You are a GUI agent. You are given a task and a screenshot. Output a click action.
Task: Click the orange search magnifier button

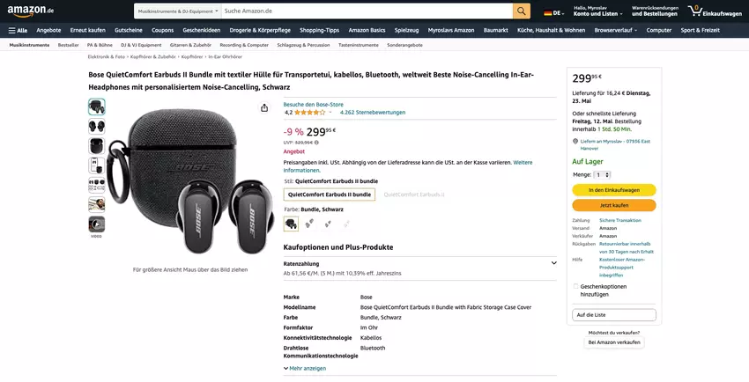click(522, 11)
